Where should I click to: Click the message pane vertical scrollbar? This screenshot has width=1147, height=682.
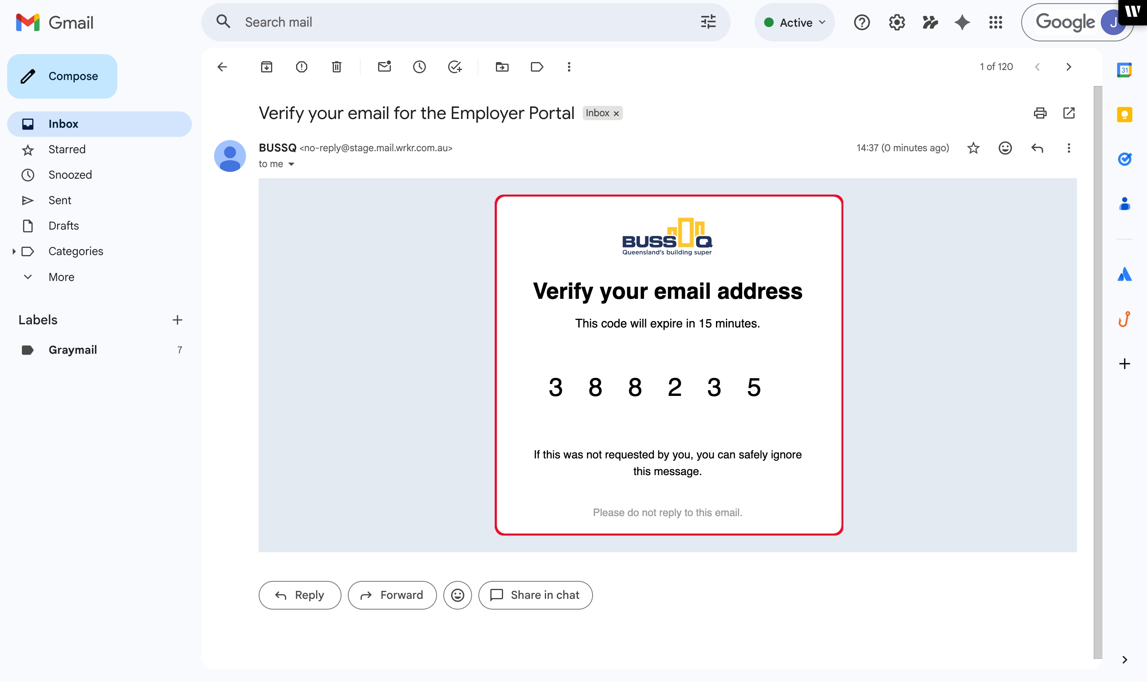tap(1097, 372)
